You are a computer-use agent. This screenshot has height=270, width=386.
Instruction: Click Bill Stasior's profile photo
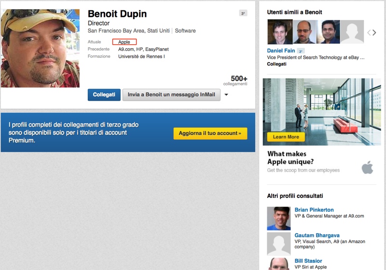pyautogui.click(x=279, y=264)
